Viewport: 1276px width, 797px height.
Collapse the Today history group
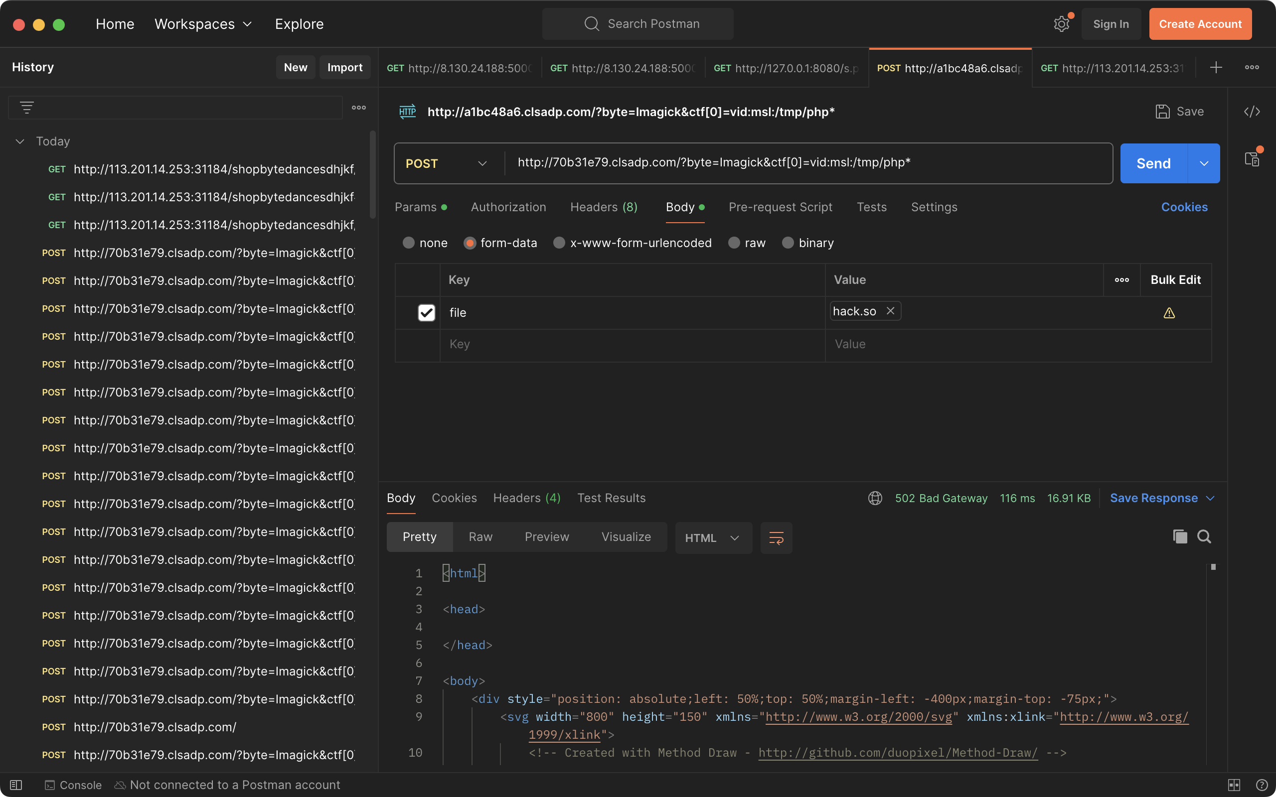(x=20, y=141)
